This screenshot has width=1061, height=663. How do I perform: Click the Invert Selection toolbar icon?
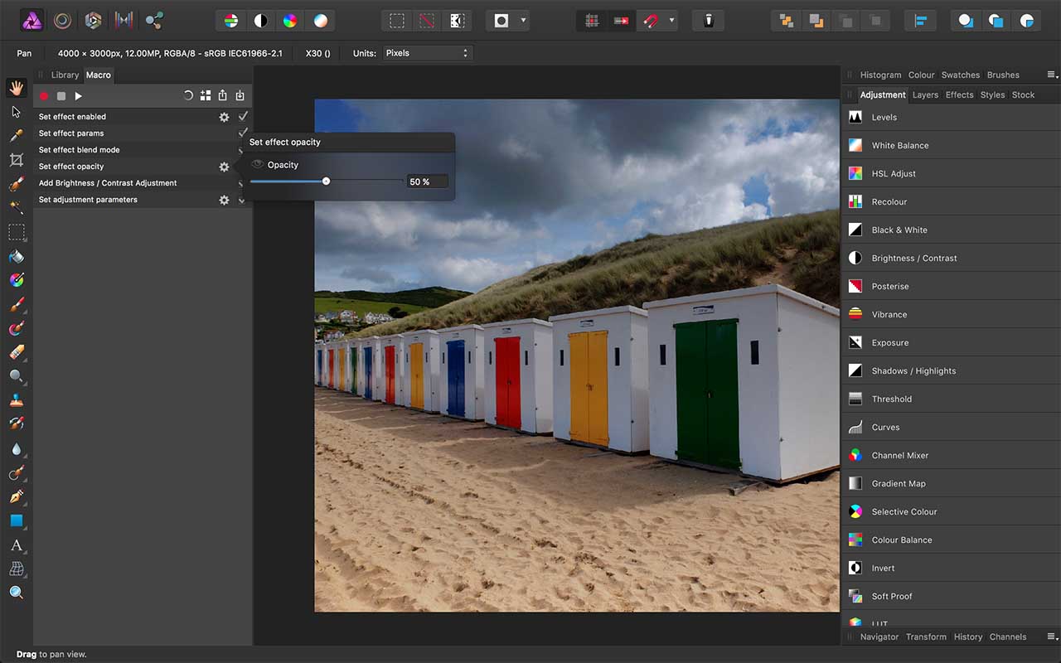coord(456,21)
